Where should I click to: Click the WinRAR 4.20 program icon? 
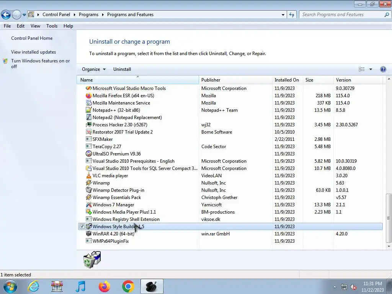point(88,234)
